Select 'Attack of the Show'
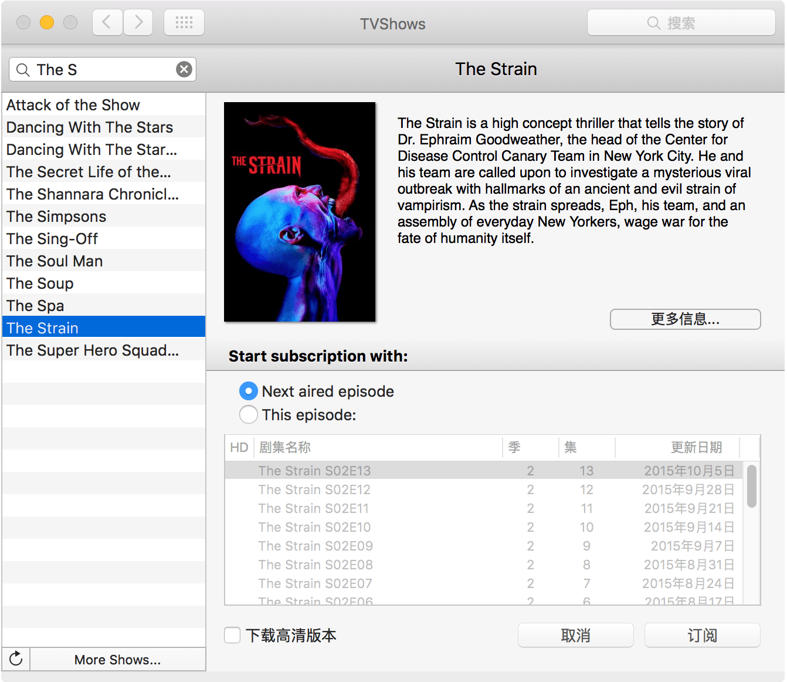The width and height of the screenshot is (787, 682). [x=104, y=104]
